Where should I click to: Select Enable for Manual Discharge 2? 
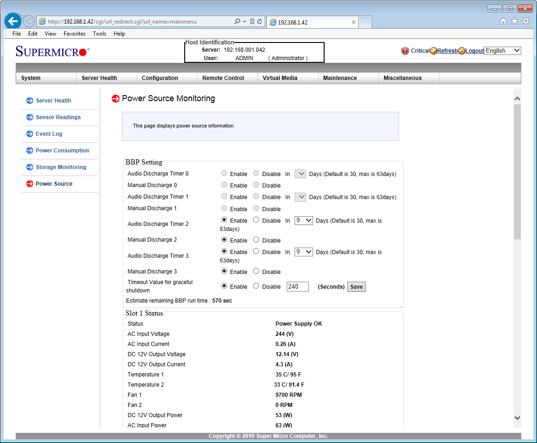click(224, 240)
